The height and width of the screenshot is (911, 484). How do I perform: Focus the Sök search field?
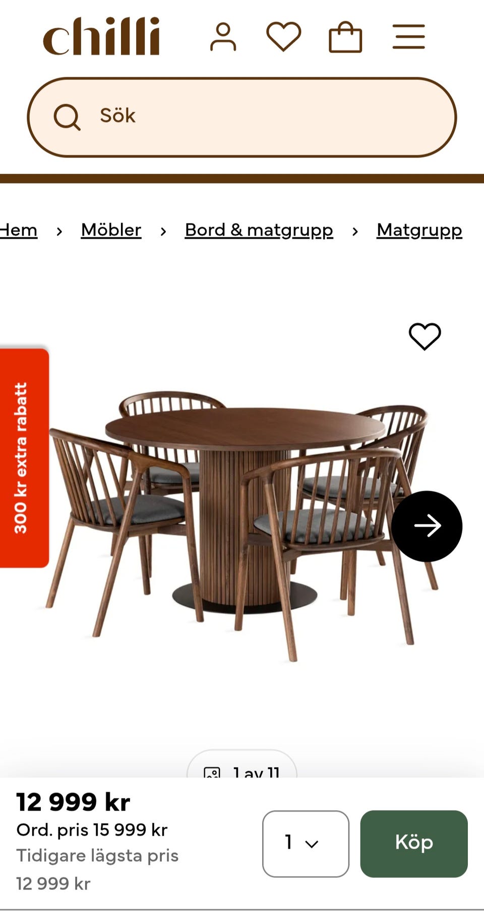[242, 117]
